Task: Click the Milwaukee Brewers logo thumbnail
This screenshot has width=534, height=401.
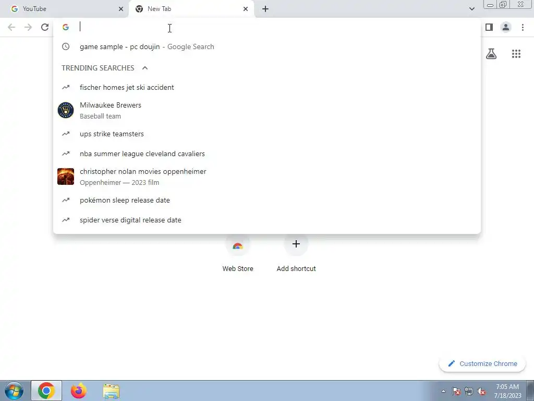Action: click(x=66, y=111)
